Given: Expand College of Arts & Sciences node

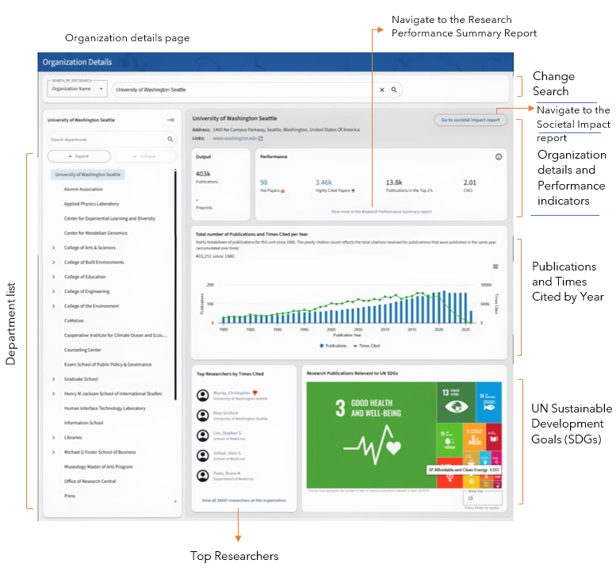Looking at the screenshot, I should (x=54, y=247).
